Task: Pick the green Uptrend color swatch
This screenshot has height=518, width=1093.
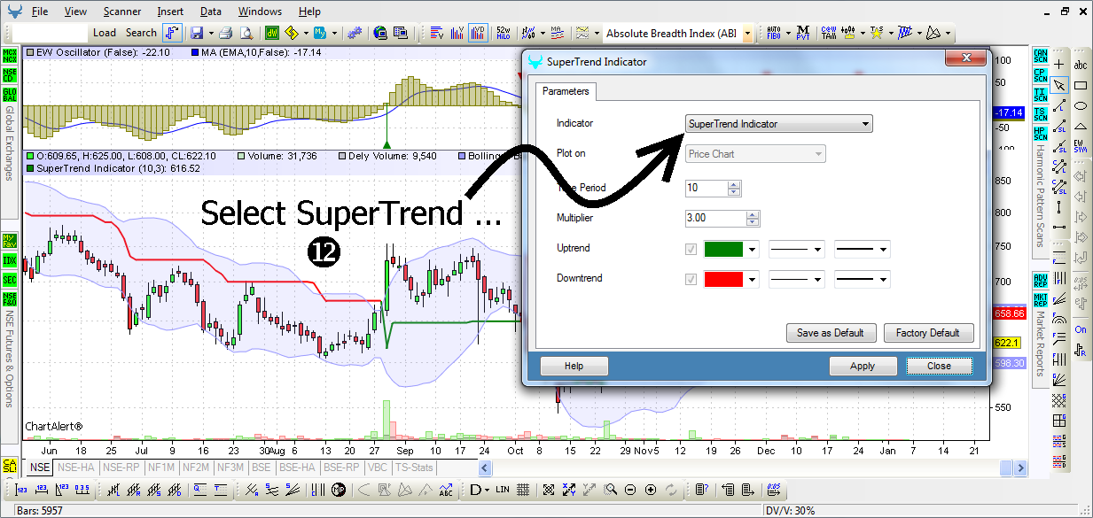Action: coord(723,250)
